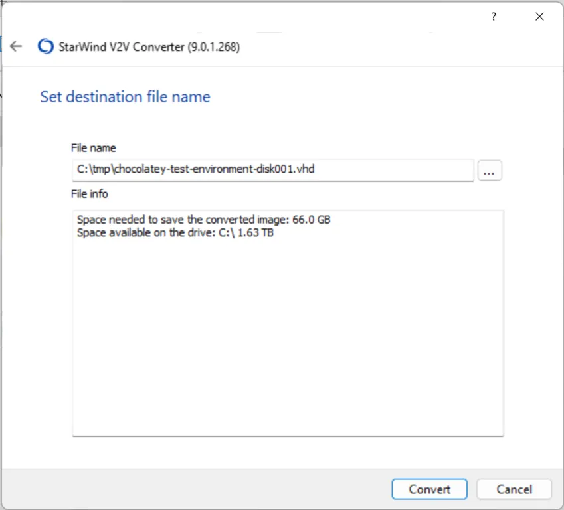The width and height of the screenshot is (564, 510).
Task: Click the browse "..." control beside the file path
Action: coord(490,170)
